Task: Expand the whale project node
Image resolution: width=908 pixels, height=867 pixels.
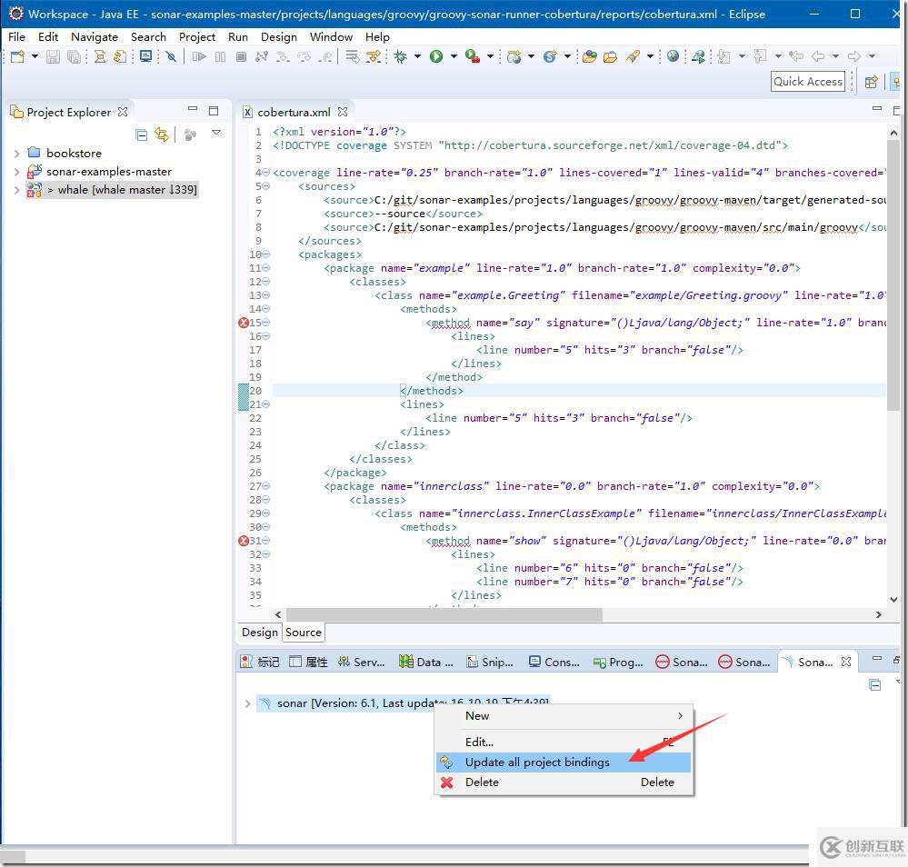Action: click(16, 190)
